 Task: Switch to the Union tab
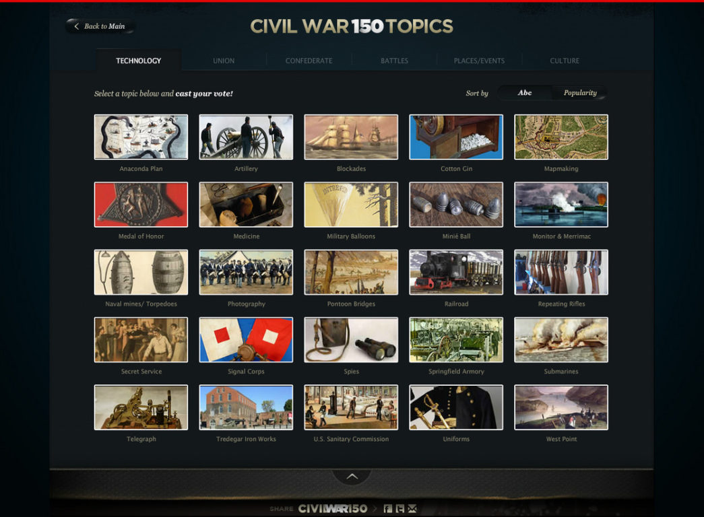[224, 61]
